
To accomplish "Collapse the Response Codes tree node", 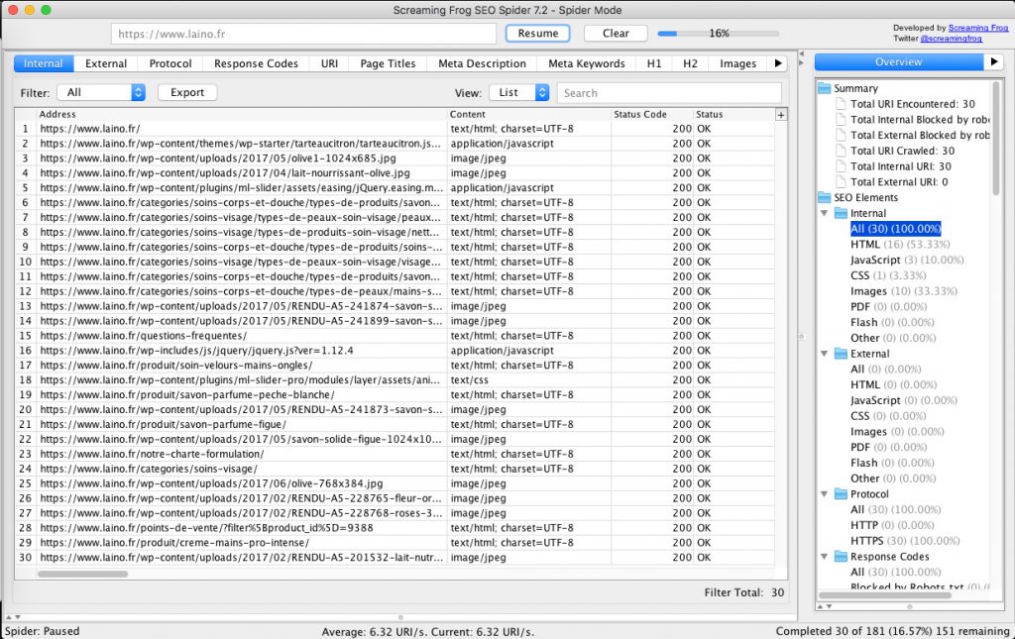I will pos(824,557).
